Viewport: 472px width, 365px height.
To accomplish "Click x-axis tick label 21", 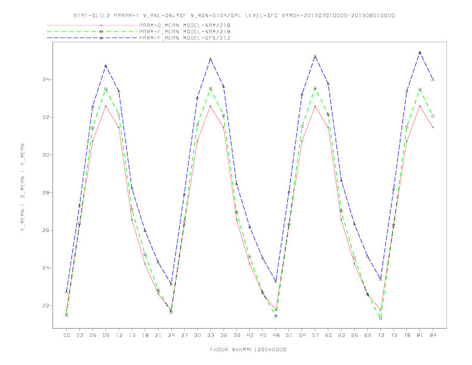I will pyautogui.click(x=158, y=335).
